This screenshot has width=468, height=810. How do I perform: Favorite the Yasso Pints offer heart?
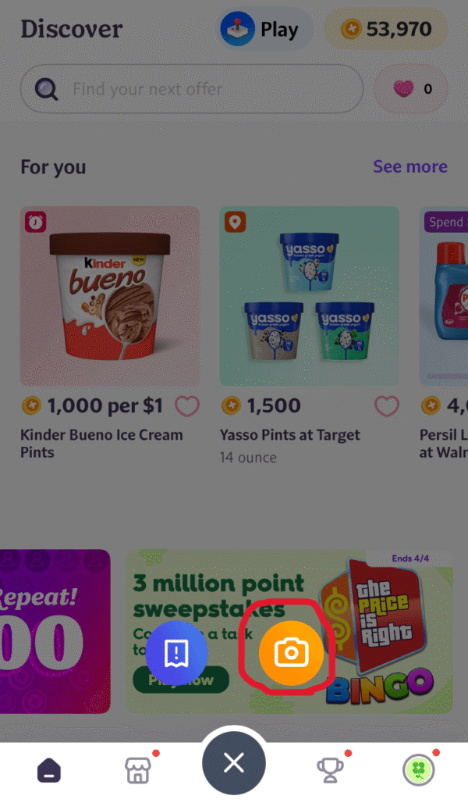(386, 406)
